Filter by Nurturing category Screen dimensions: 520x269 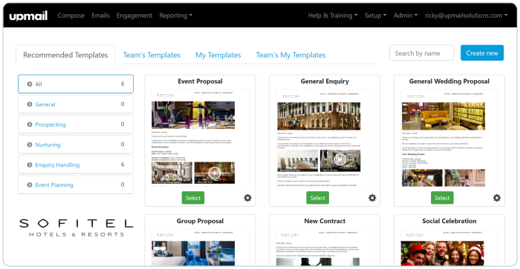76,145
